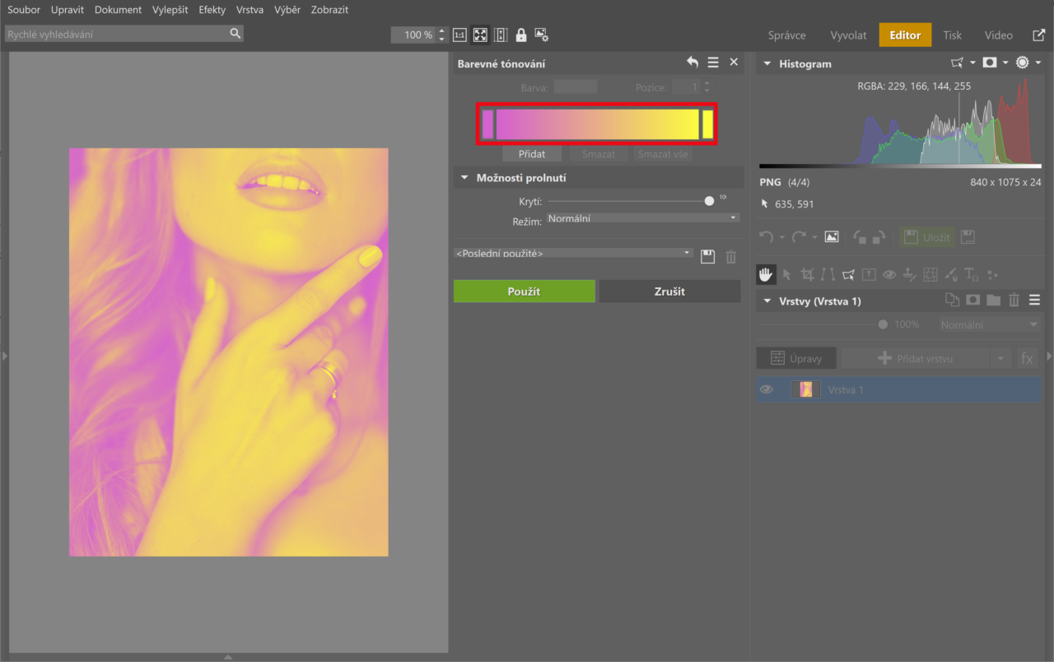Select the effects sparkle tool
Viewport: 1054px width, 662px height.
coord(992,274)
